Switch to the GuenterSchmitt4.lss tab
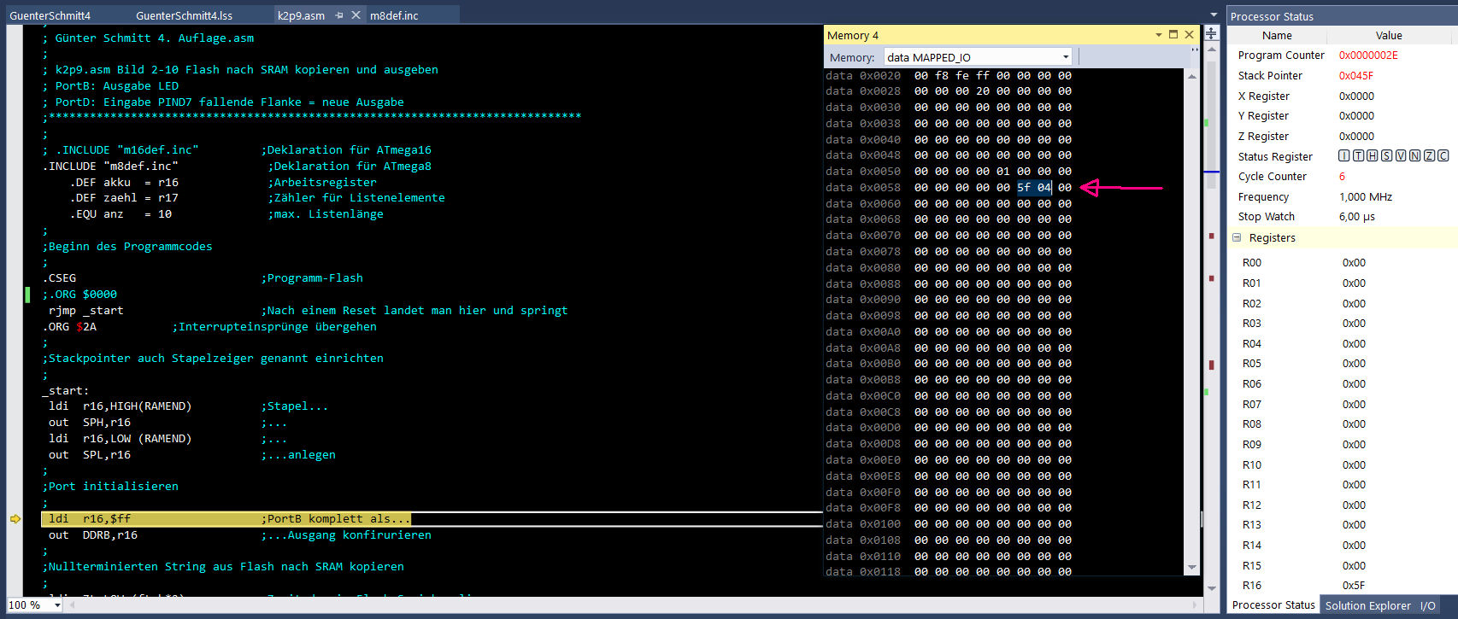 (184, 15)
